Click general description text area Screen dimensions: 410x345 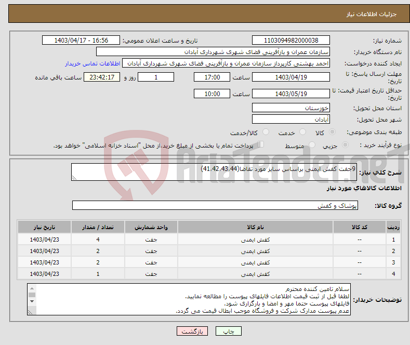[x=214, y=172]
